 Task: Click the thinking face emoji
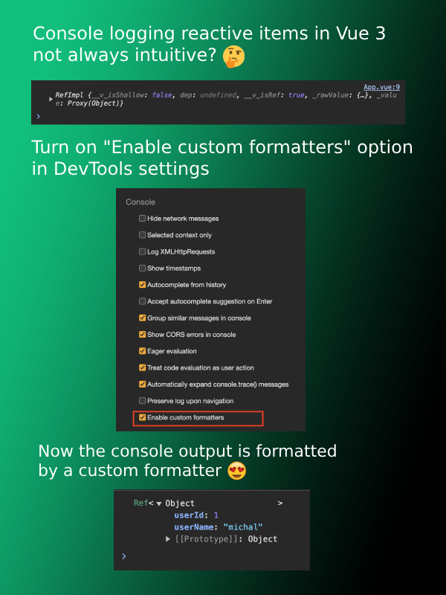click(x=233, y=57)
